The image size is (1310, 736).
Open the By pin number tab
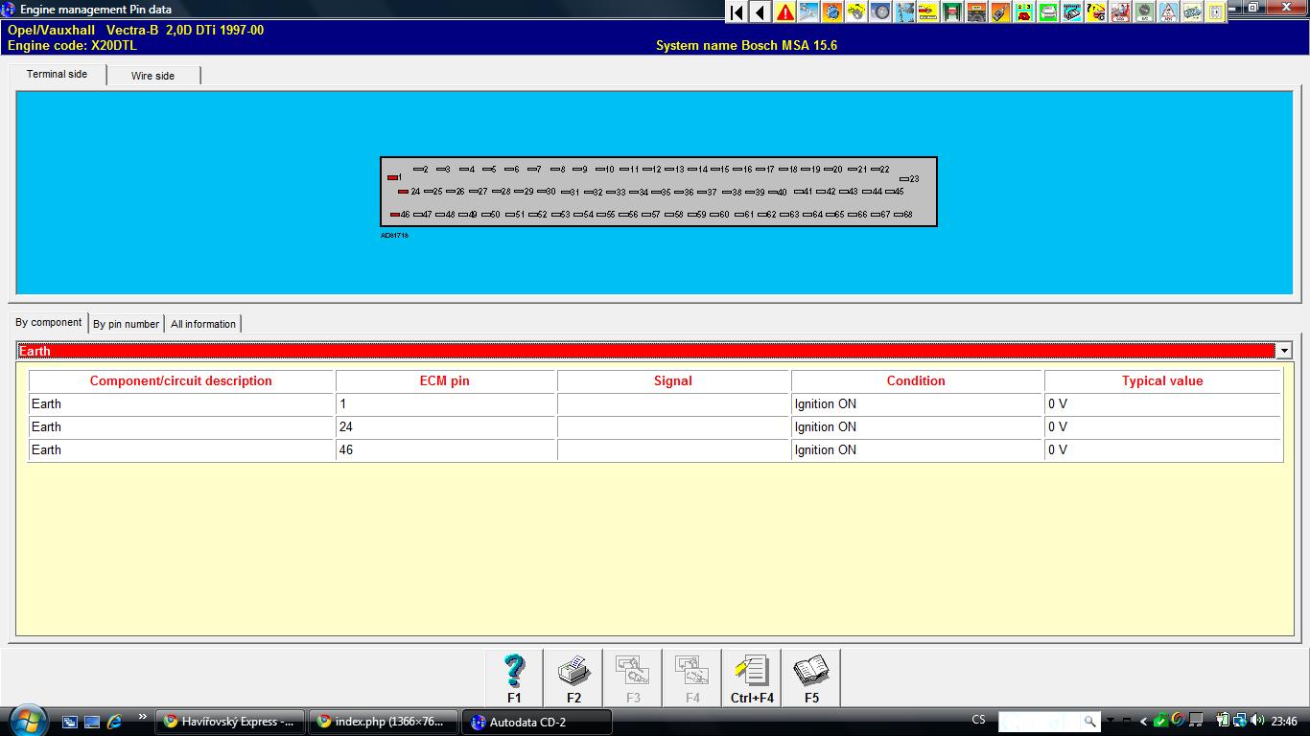[x=126, y=324]
